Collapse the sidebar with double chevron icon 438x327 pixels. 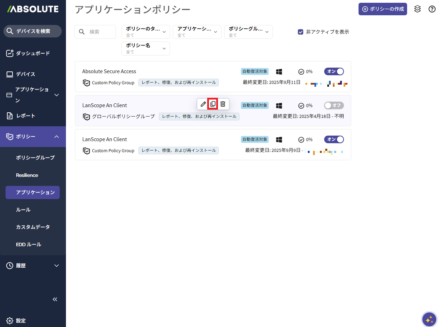[55, 299]
